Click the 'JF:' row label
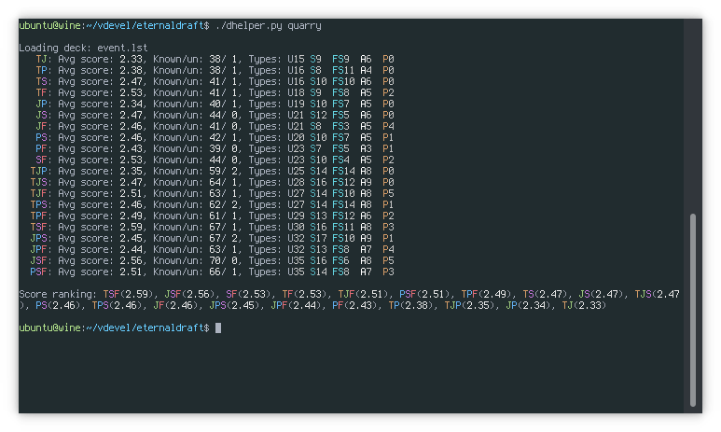The width and height of the screenshot is (721, 432). tap(44, 127)
